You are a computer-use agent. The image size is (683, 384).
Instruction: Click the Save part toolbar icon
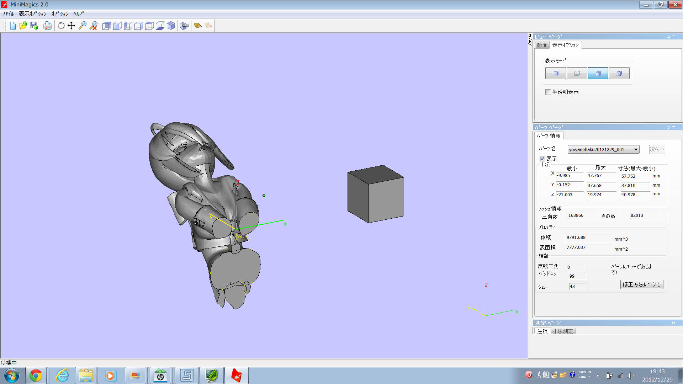point(34,26)
